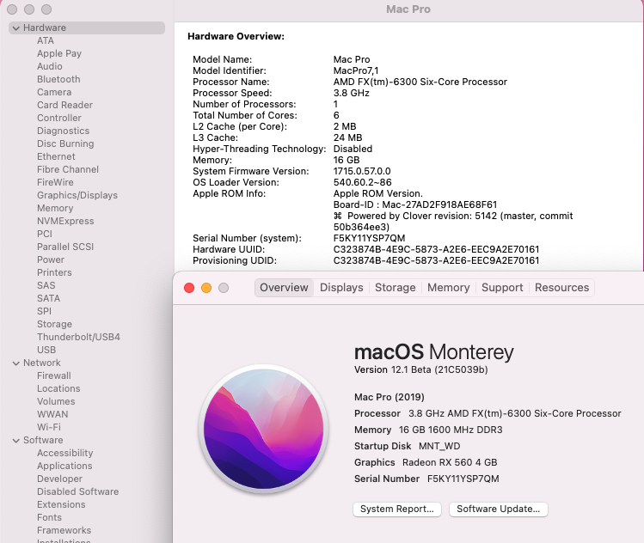Click the Software Update button
This screenshot has width=644, height=543.
coord(498,509)
